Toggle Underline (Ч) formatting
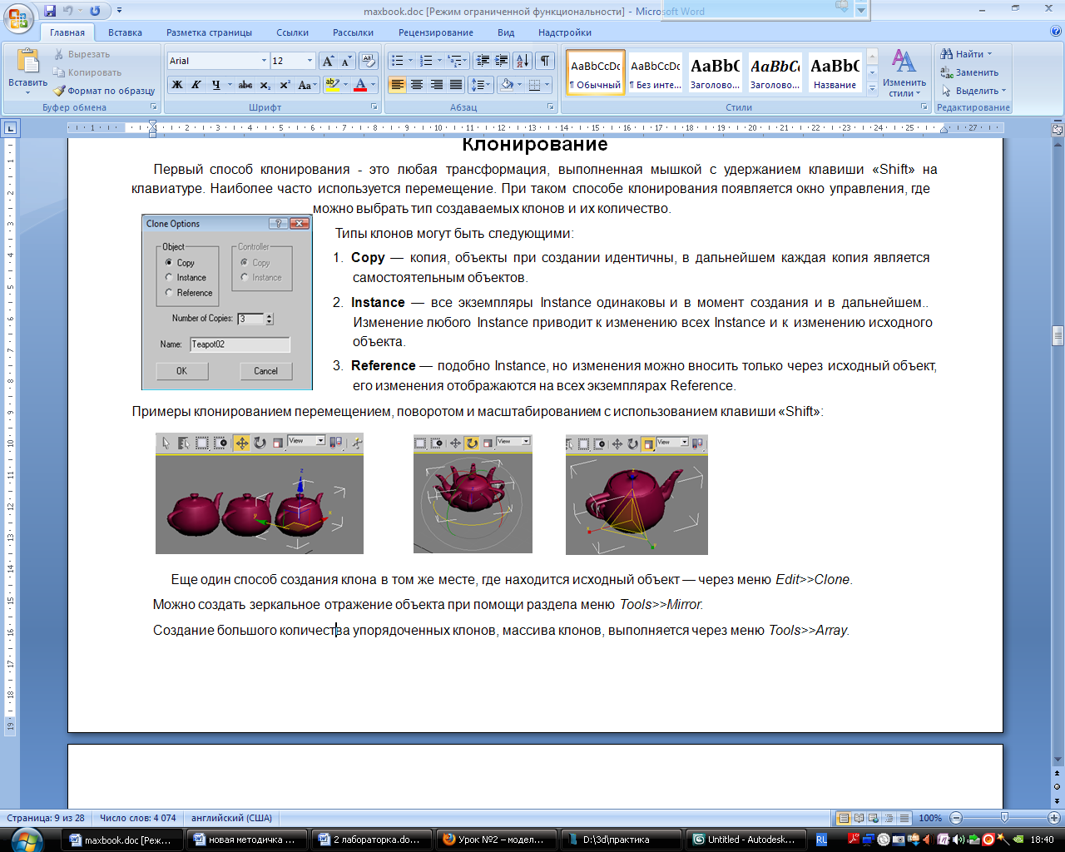Viewport: 1065px width, 852px height. [215, 85]
